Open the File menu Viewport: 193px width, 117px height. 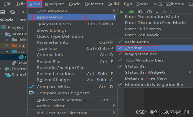point(8,4)
